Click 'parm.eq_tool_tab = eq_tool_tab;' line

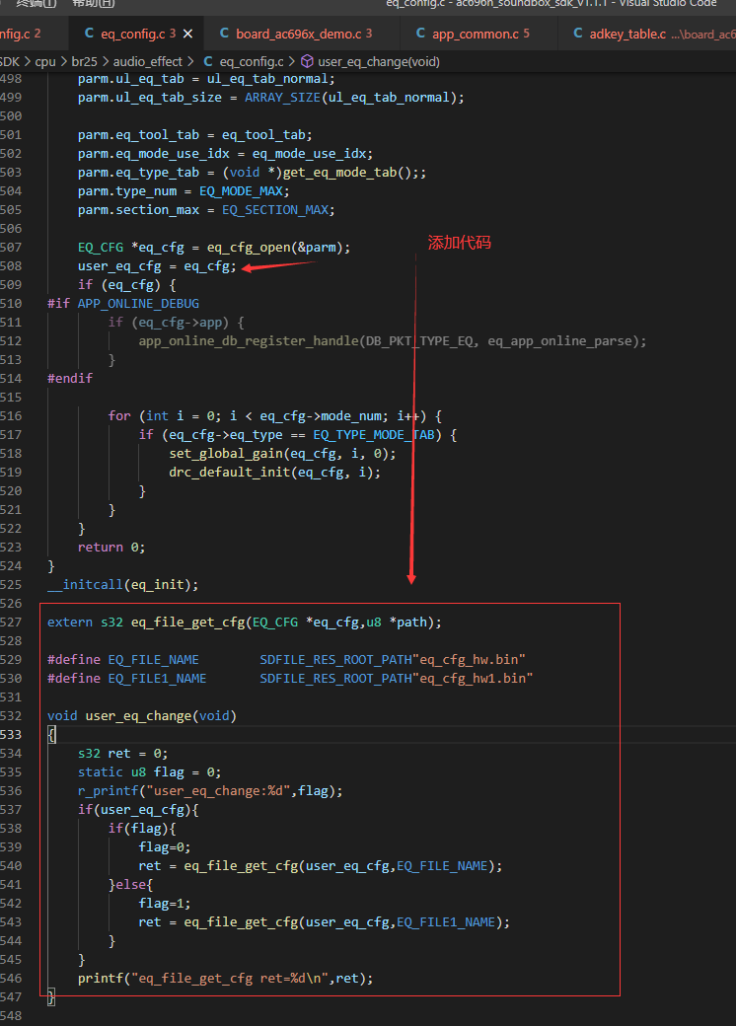(195, 135)
